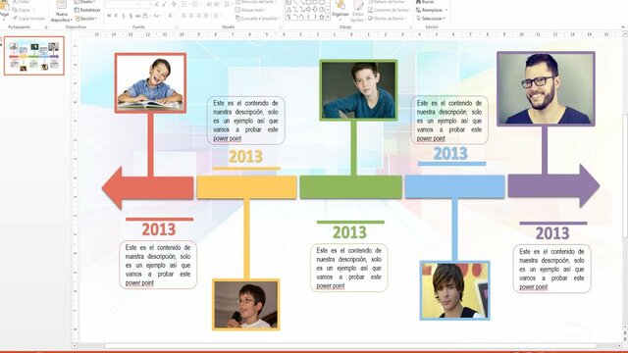Click Convertir a SmartArt

coord(257,19)
